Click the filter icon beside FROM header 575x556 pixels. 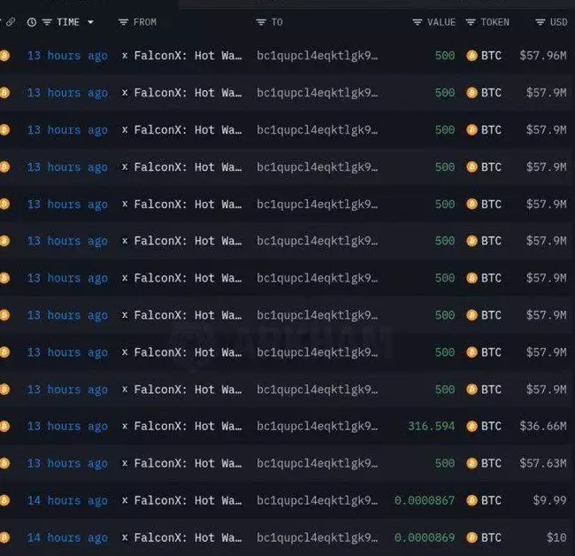click(x=123, y=22)
